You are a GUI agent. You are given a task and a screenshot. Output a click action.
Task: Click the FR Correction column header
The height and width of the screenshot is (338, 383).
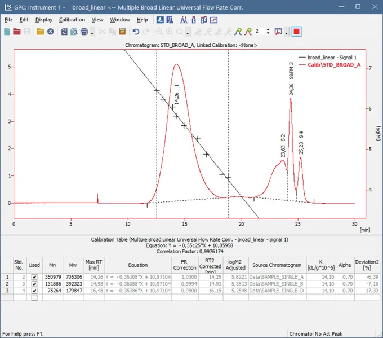[185, 265]
